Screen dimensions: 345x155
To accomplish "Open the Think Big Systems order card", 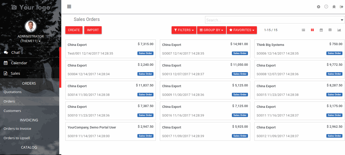I will pos(300,49).
